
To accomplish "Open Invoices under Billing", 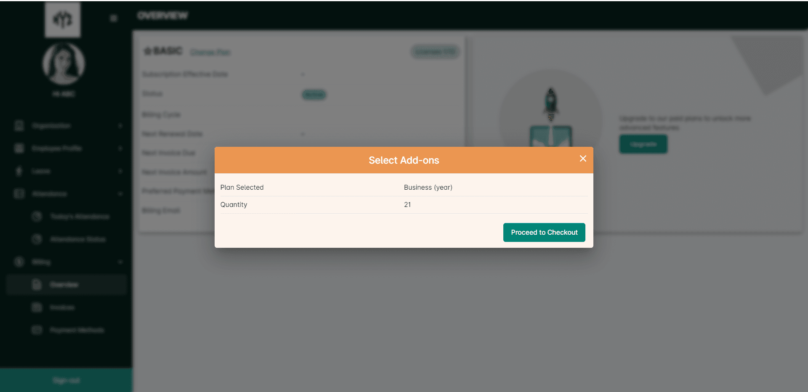I will tap(62, 307).
